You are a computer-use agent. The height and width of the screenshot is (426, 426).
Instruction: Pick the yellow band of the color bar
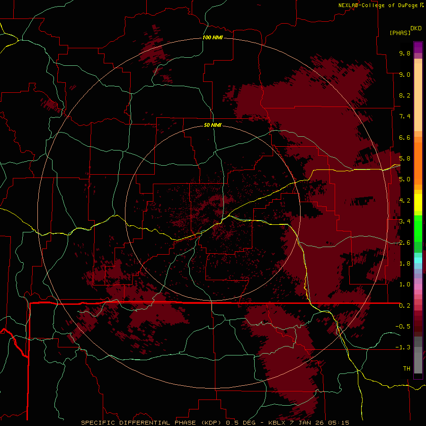tap(418, 203)
